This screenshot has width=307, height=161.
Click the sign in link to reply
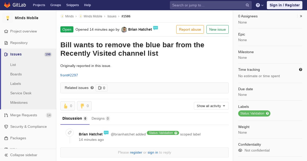[153, 152]
